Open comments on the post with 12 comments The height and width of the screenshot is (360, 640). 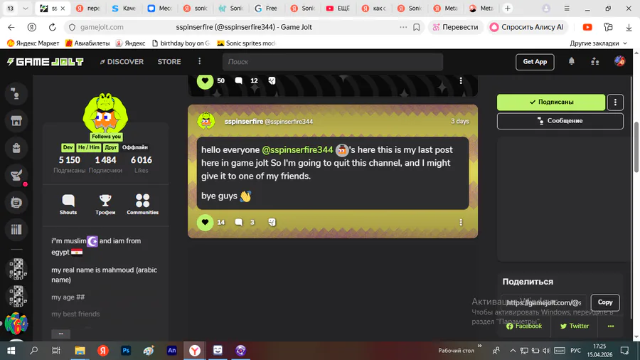[239, 81]
